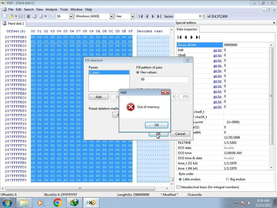
Task: Click Overwrite mode in status bar
Action: click(x=194, y=195)
